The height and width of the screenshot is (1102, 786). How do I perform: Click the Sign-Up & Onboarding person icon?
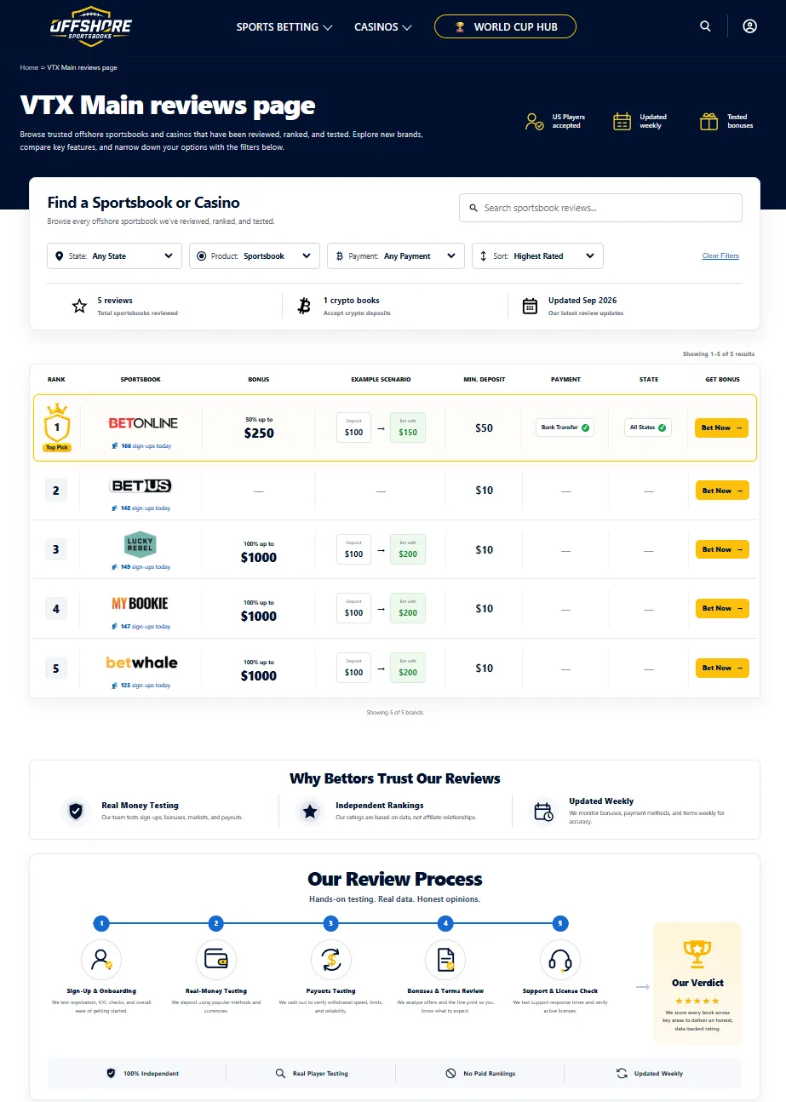click(x=101, y=960)
